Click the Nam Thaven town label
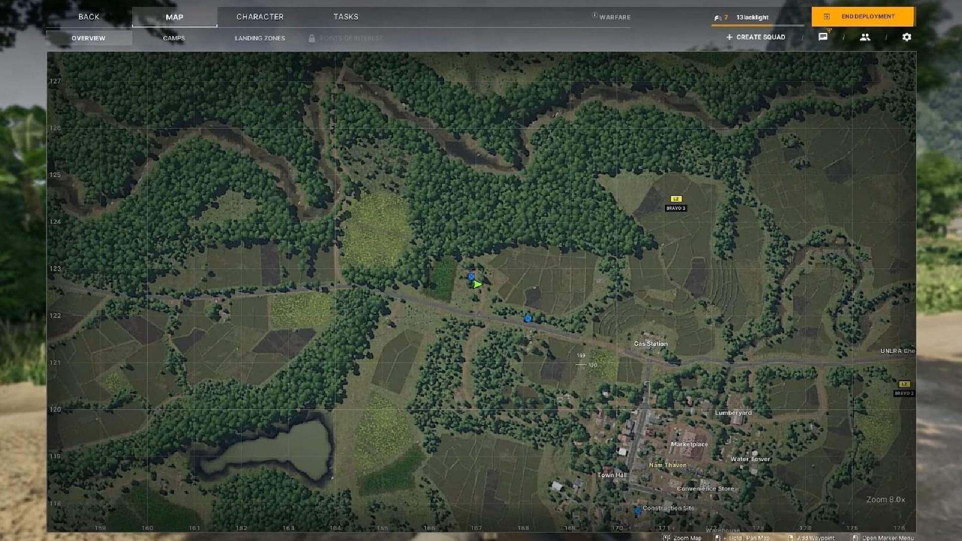 tap(667, 465)
